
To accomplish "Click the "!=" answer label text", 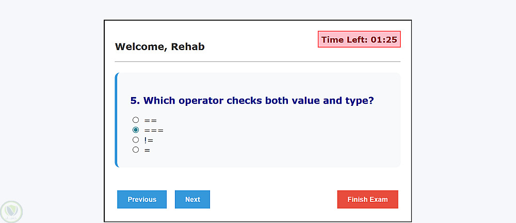I will coord(149,140).
